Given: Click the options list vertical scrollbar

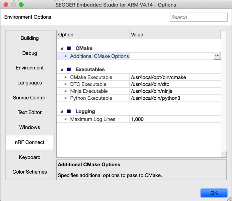Looking at the screenshot, I should pos(224,94).
